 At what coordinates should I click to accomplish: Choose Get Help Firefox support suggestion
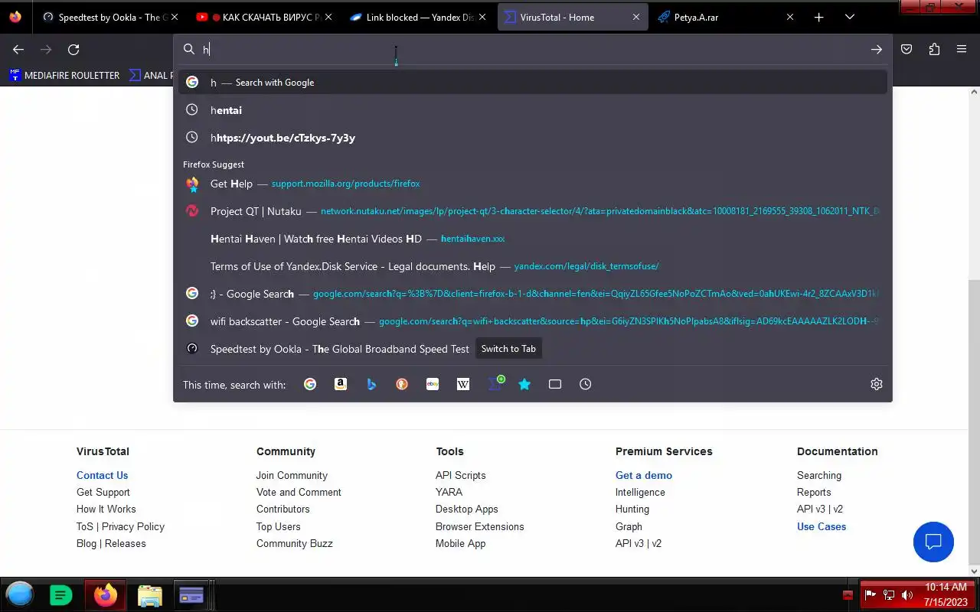(x=533, y=184)
